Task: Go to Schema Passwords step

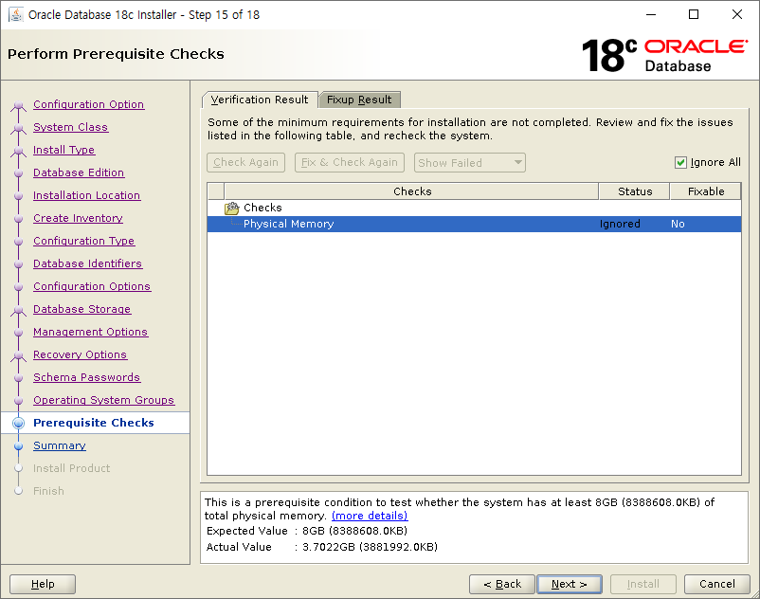Action: [x=87, y=377]
